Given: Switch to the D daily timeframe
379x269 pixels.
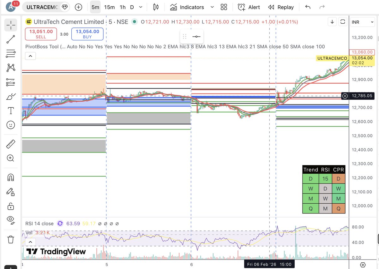Looking at the screenshot, I should [132, 7].
